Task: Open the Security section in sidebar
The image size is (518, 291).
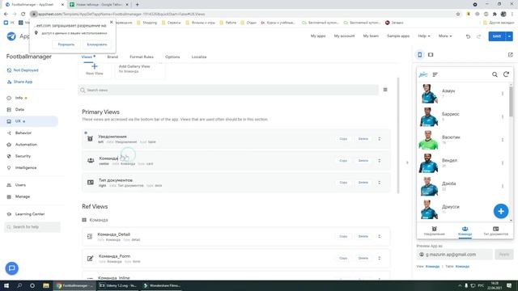Action: [23, 156]
